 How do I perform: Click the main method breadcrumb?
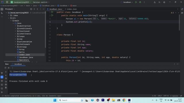(x=74, y=6)
